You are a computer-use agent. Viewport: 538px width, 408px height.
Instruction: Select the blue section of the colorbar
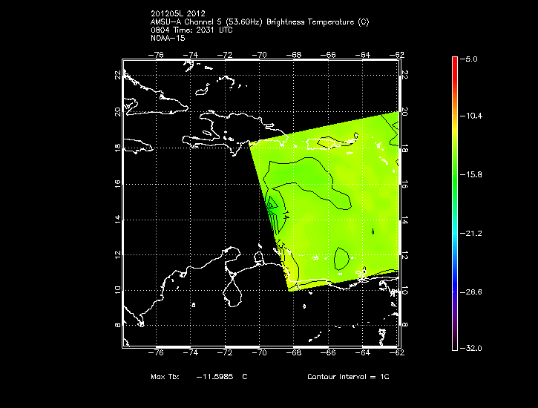454,274
